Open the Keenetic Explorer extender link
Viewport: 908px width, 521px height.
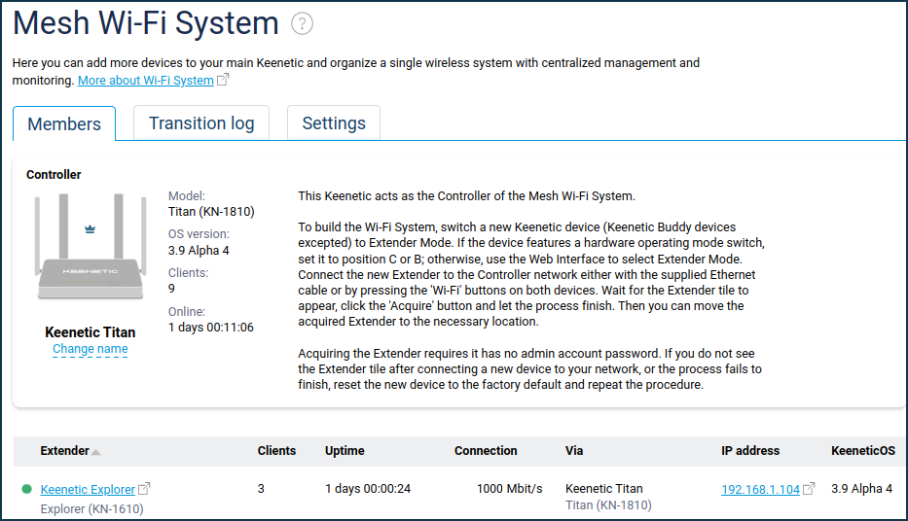88,489
